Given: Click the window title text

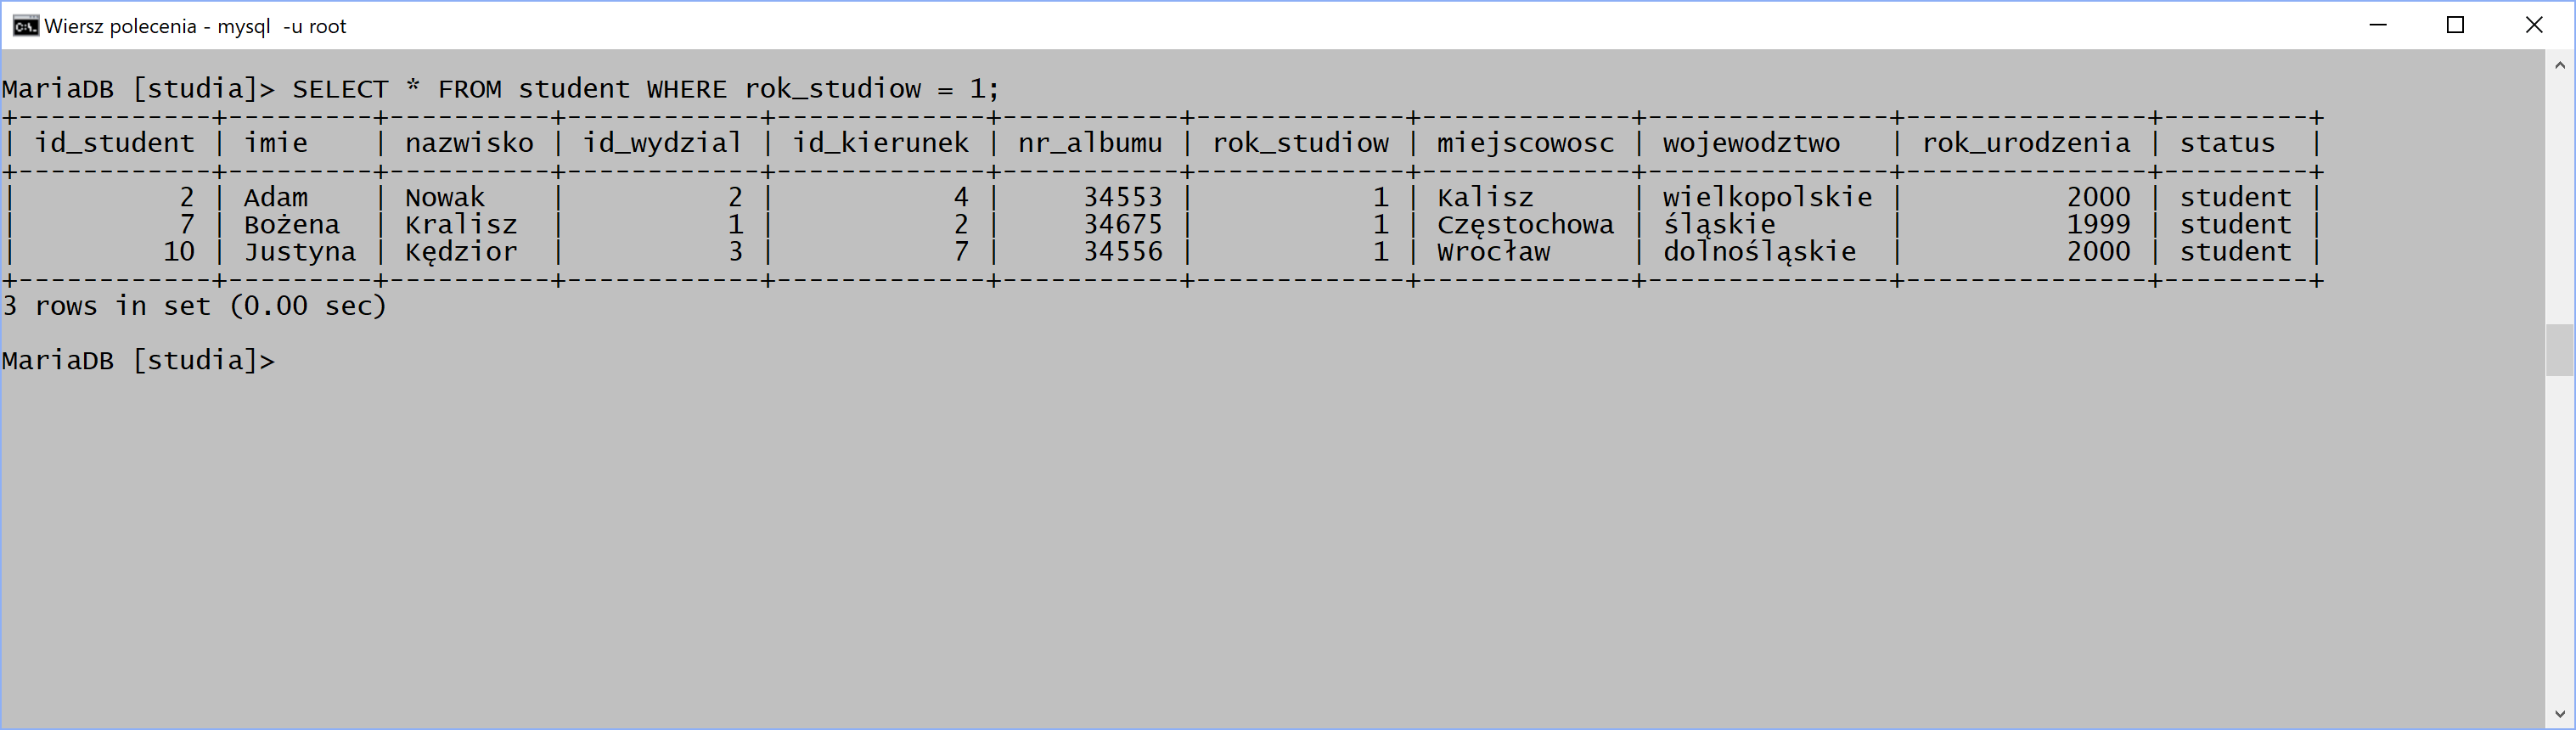Looking at the screenshot, I should [x=195, y=26].
